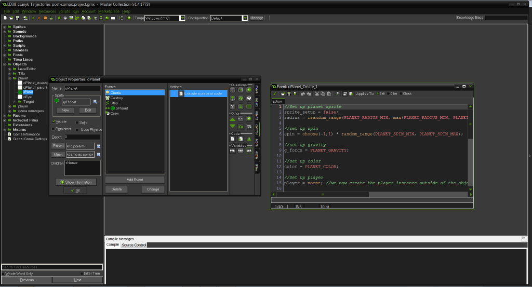Viewport: 532px width, 287px height.
Task: Uncheck the Visible checkbox
Action: 54,122
